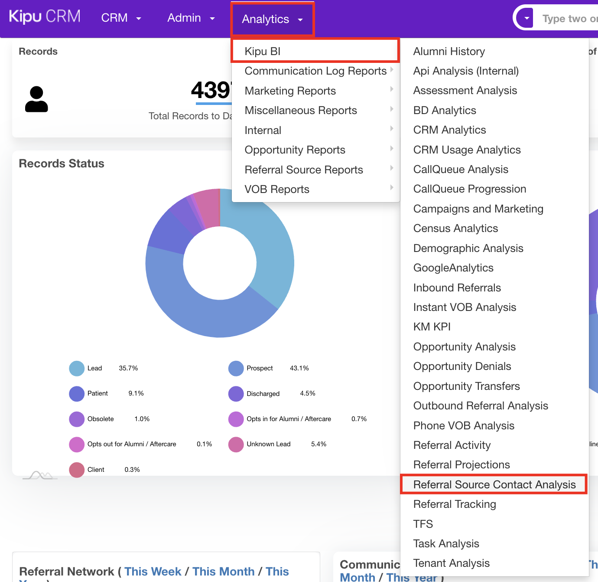Toggle the Lead legend color circle
Viewport: 598px width, 582px height.
(x=77, y=368)
